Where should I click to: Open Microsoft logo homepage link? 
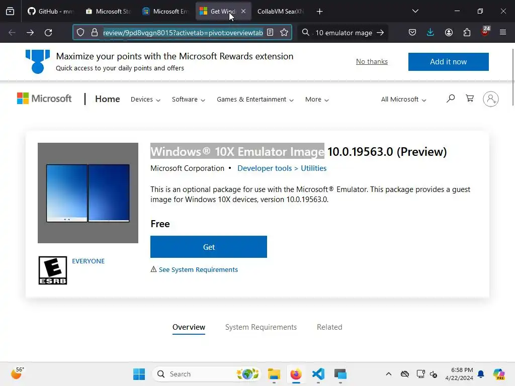(44, 99)
